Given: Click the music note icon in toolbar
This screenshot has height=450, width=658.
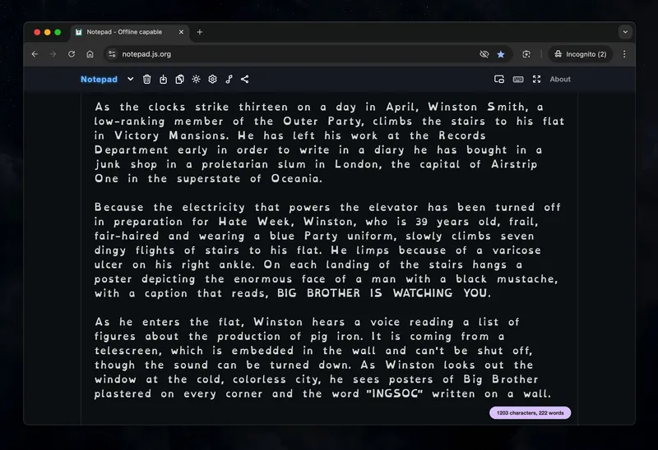Looking at the screenshot, I should (229, 80).
